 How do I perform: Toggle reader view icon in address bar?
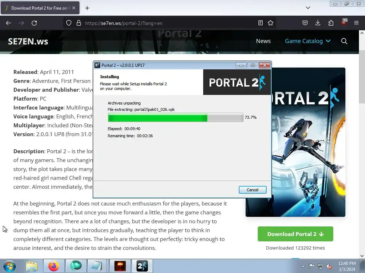coord(261,23)
